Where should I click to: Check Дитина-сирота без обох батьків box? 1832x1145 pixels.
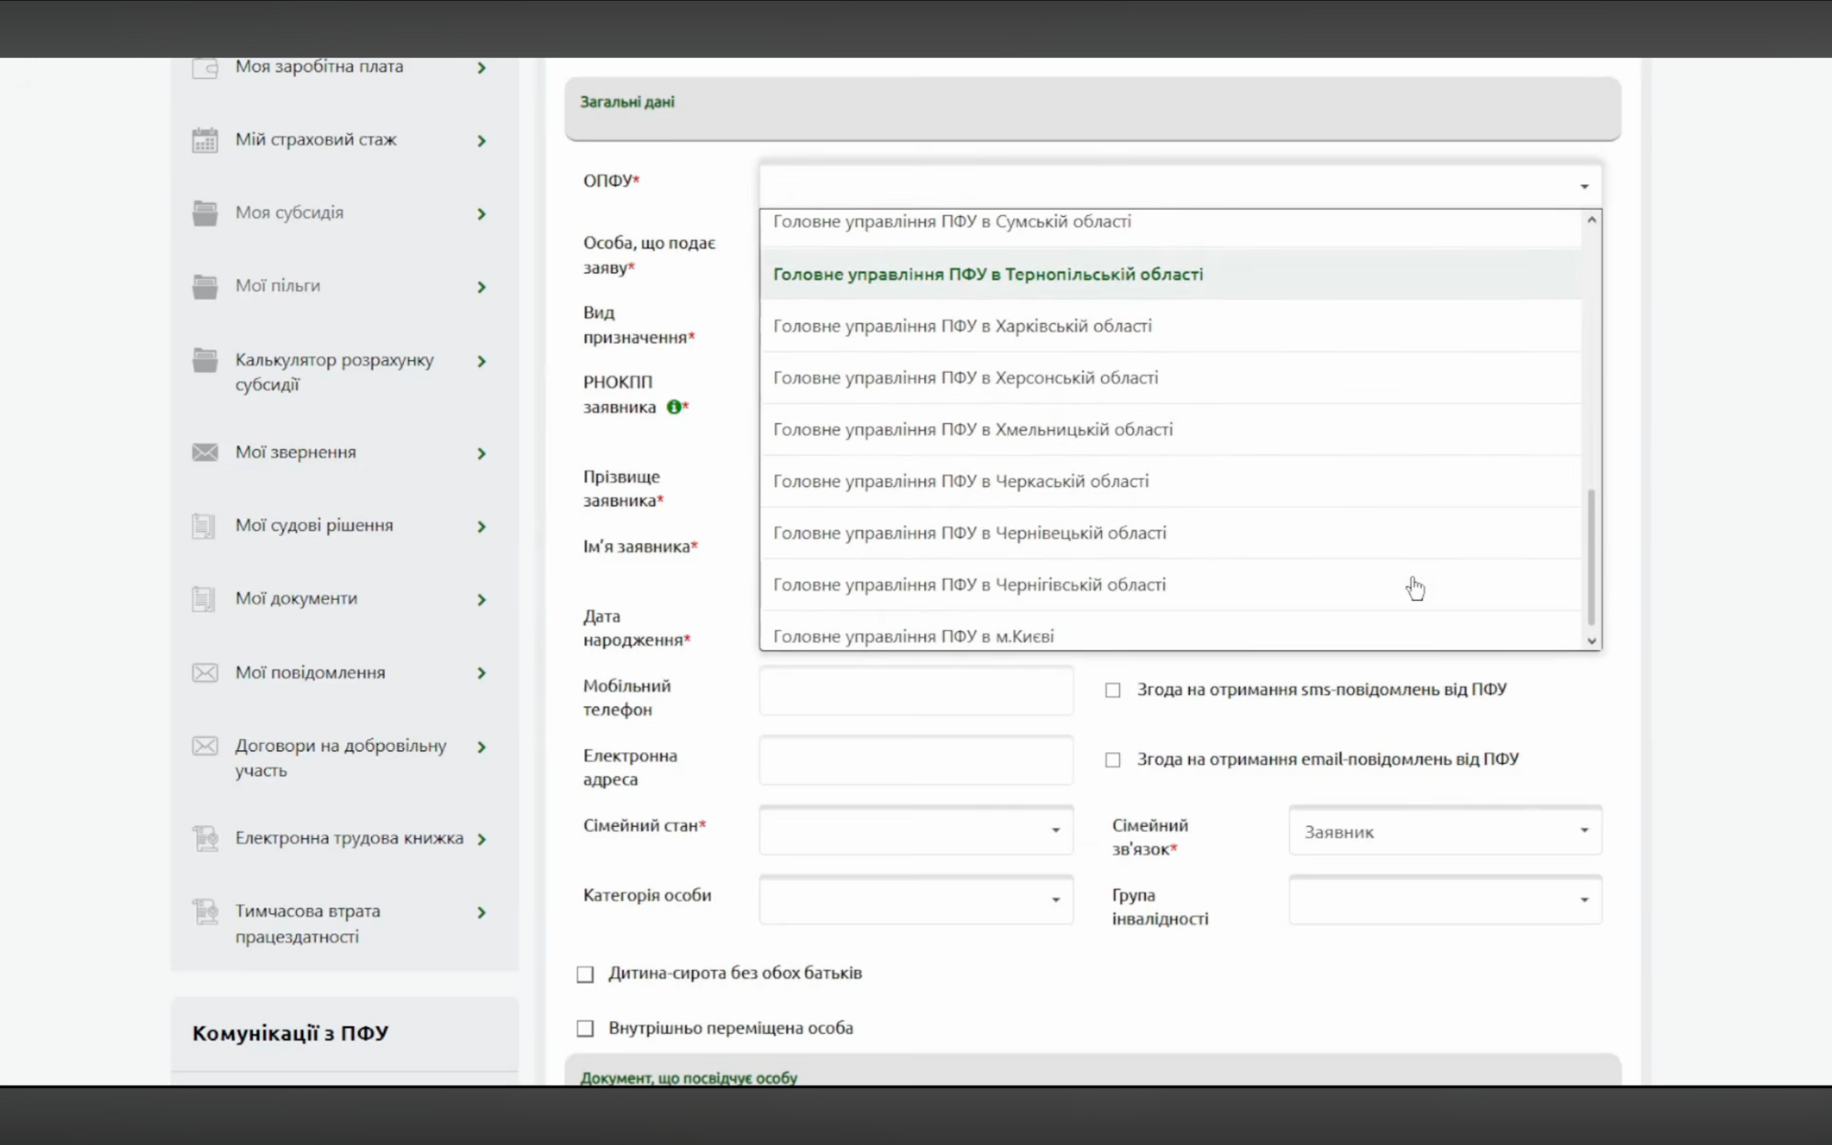tap(585, 974)
